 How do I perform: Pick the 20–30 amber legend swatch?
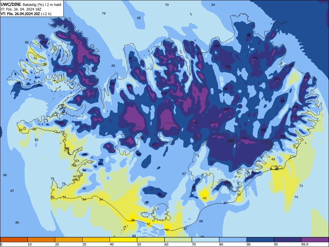click(x=69, y=240)
